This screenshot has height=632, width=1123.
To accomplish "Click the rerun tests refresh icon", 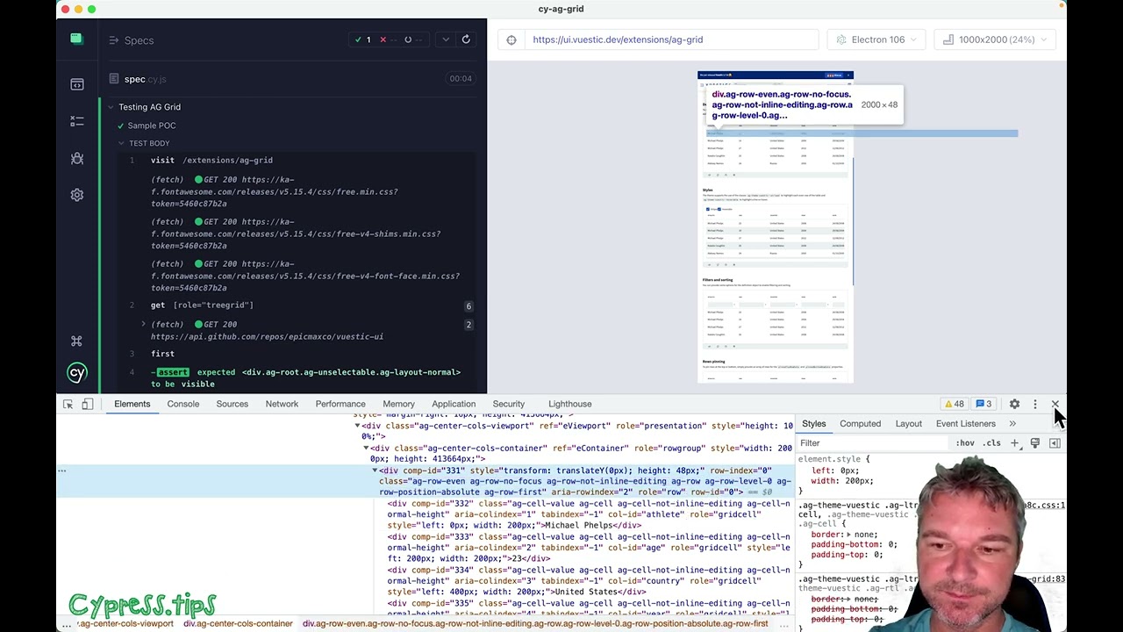I will click(x=466, y=39).
